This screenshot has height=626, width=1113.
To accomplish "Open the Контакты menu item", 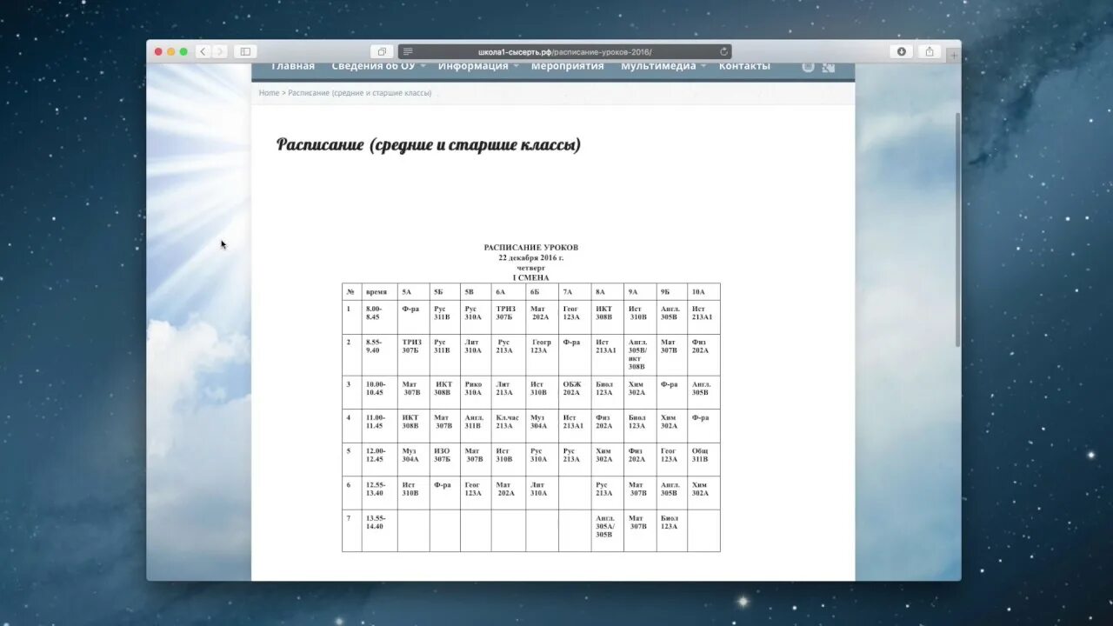I will click(x=744, y=67).
